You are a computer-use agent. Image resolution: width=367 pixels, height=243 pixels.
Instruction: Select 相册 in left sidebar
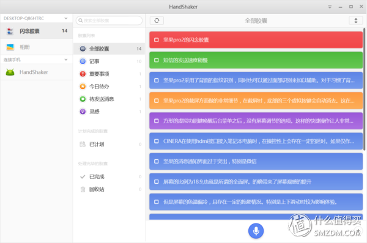(x=36, y=47)
